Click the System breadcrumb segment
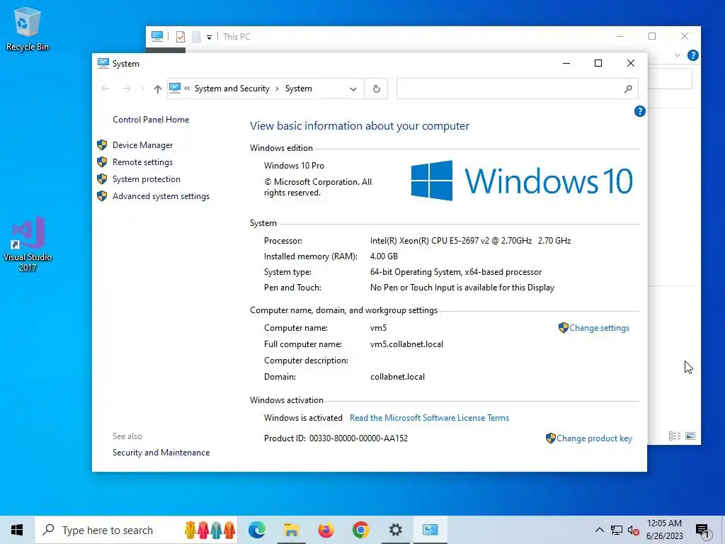725x544 pixels. pos(298,89)
